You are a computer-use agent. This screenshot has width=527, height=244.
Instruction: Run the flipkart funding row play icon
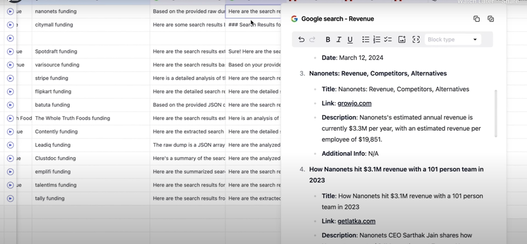(x=10, y=92)
